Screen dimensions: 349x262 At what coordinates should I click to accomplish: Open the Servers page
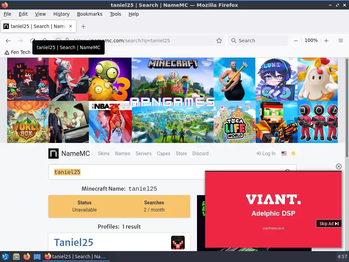pos(143,154)
